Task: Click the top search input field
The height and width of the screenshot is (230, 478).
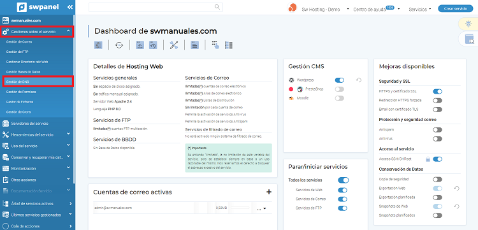Action: (x=156, y=7)
